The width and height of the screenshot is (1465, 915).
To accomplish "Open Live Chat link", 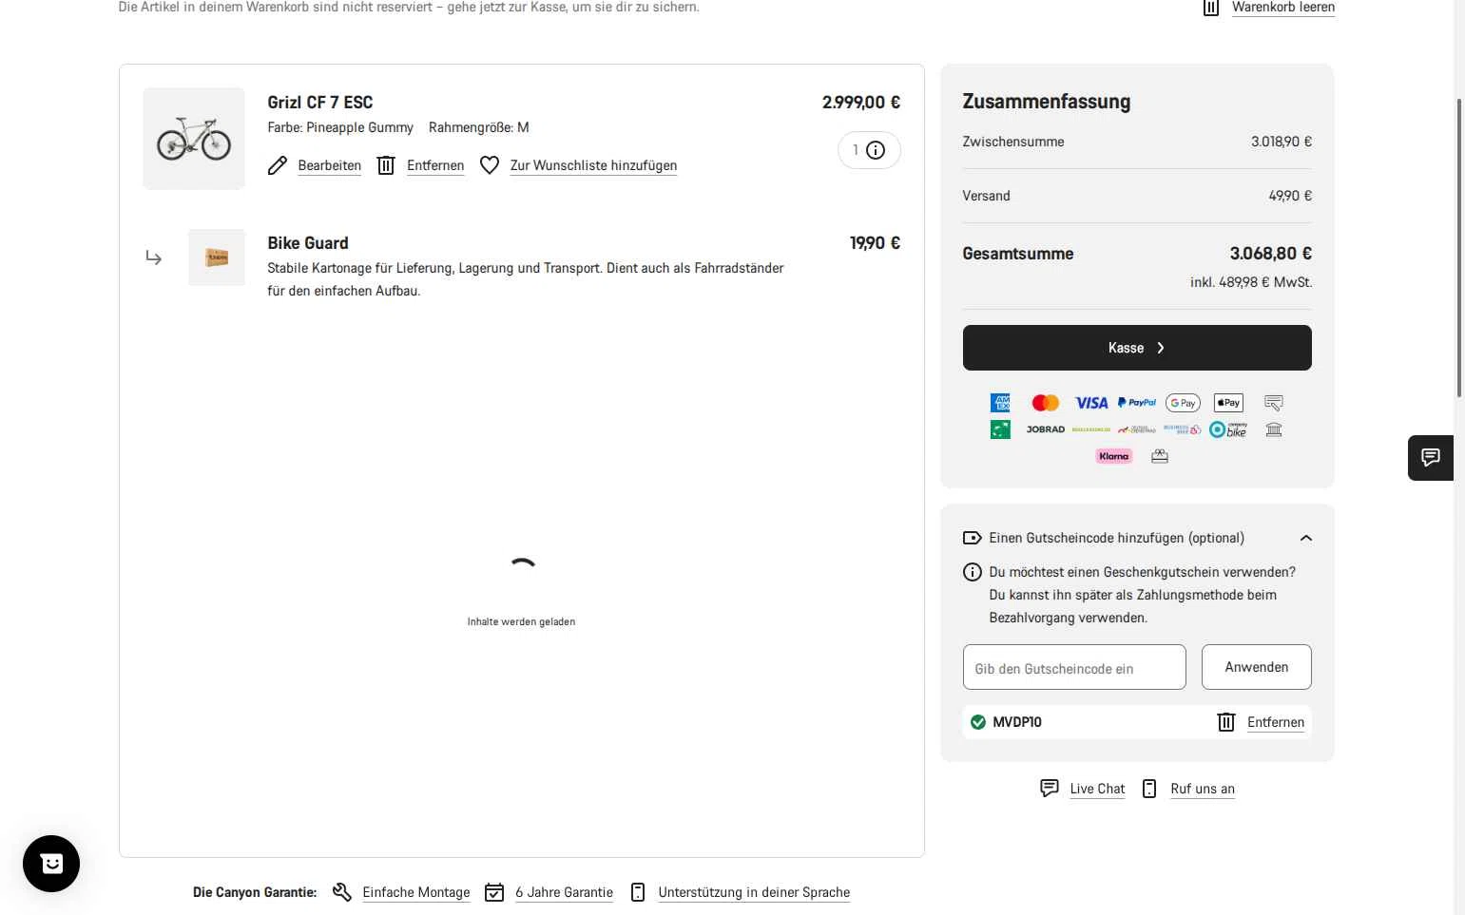I will (1097, 789).
